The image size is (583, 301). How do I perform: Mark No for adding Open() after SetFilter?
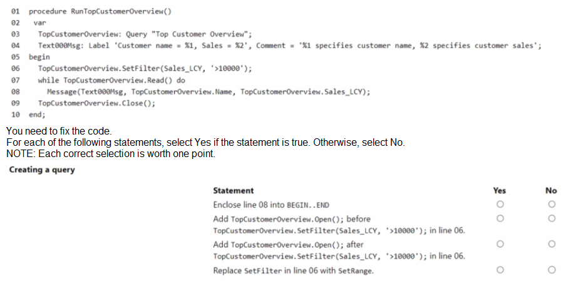[551, 245]
